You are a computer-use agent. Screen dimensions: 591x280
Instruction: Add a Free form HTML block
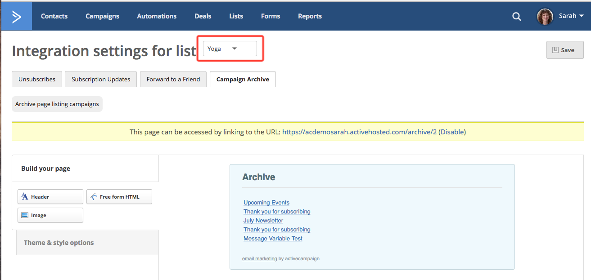tap(119, 197)
